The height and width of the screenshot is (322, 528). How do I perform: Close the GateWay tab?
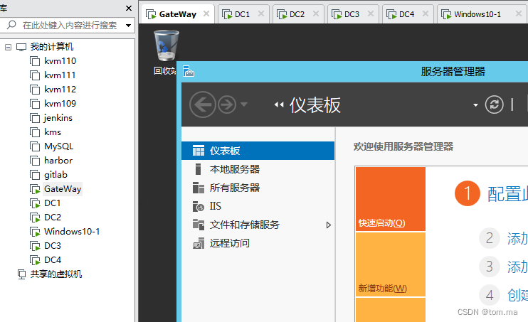(206, 14)
